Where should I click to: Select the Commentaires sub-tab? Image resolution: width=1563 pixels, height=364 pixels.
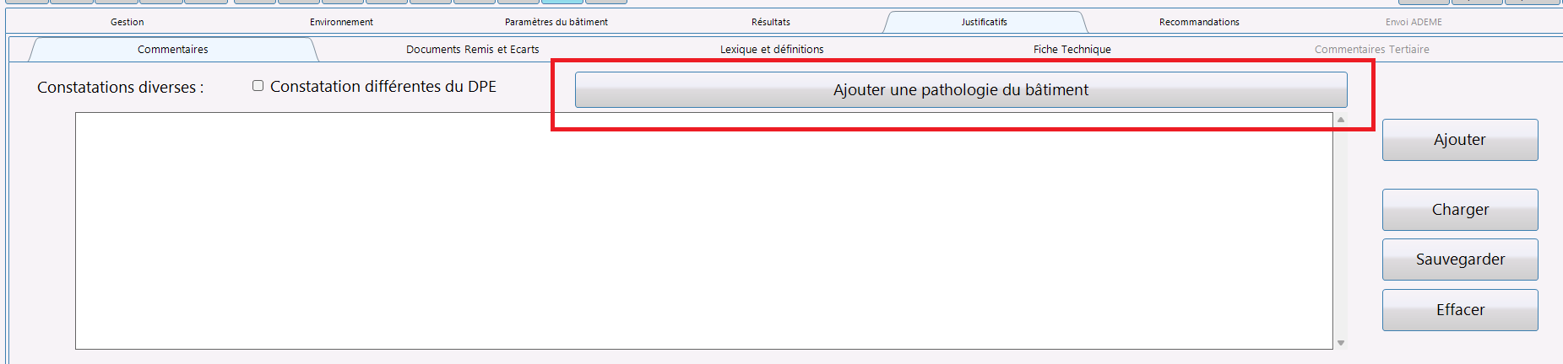pyautogui.click(x=173, y=50)
